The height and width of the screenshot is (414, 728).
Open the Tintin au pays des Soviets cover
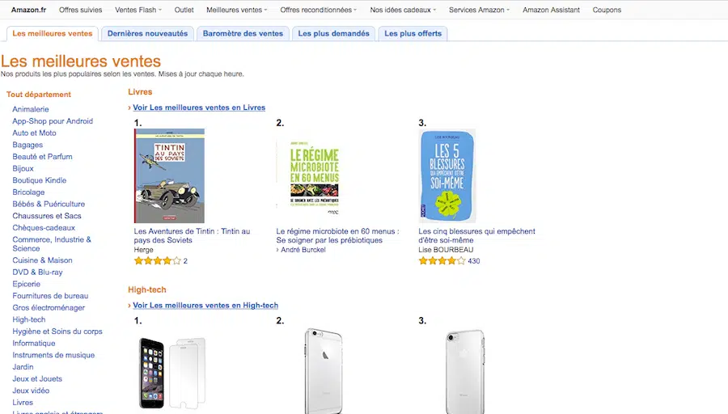pyautogui.click(x=169, y=175)
